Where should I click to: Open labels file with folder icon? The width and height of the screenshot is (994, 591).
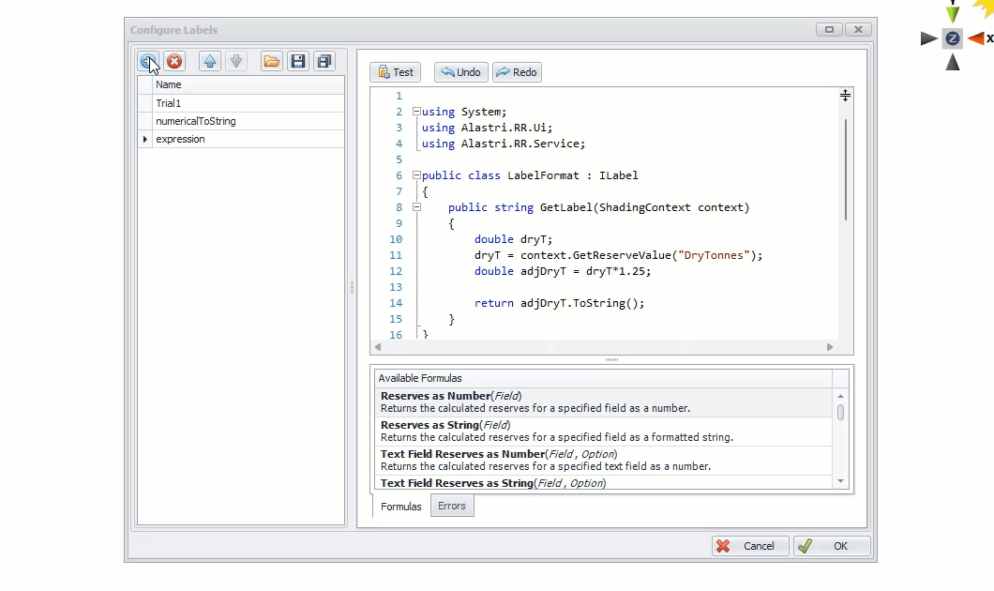pos(272,61)
